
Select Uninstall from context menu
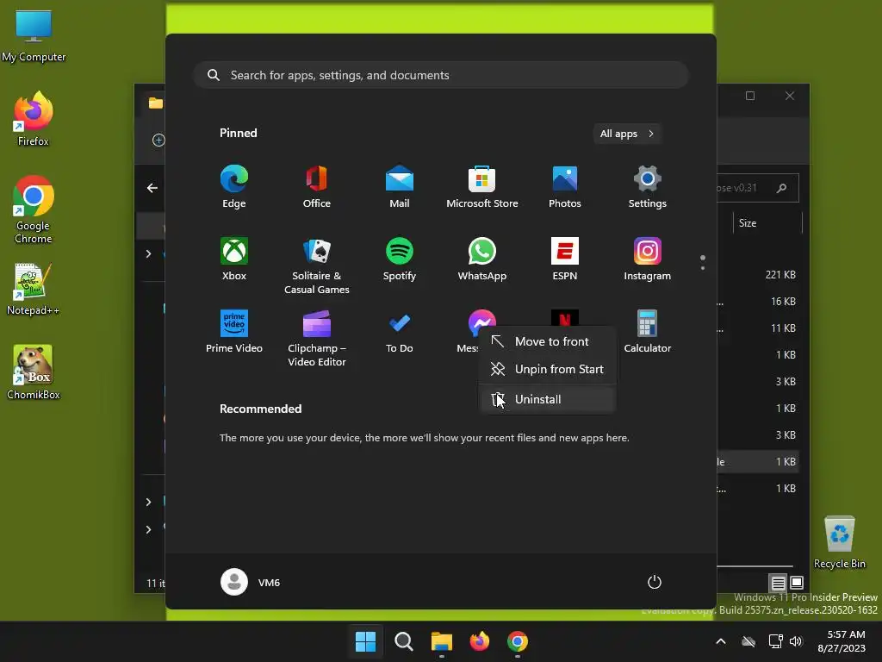[547, 399]
